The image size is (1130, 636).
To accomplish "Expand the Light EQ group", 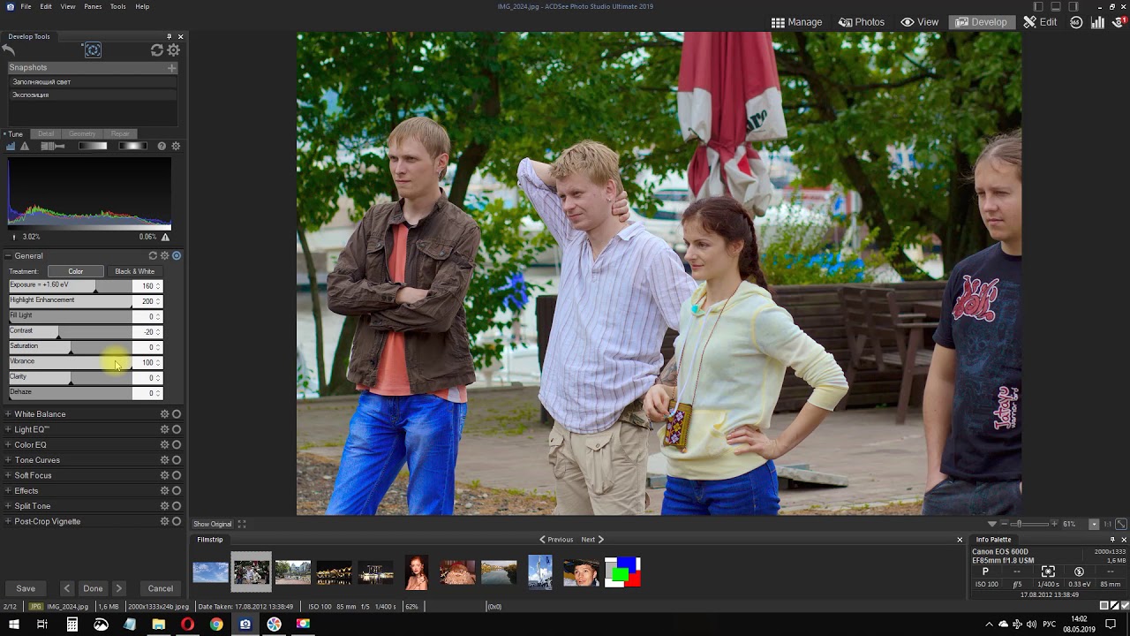I will tap(8, 429).
